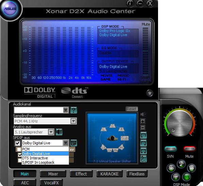The image size is (203, 186).
Task: Select the Rs right surround speaker
Action: [x=121, y=147]
